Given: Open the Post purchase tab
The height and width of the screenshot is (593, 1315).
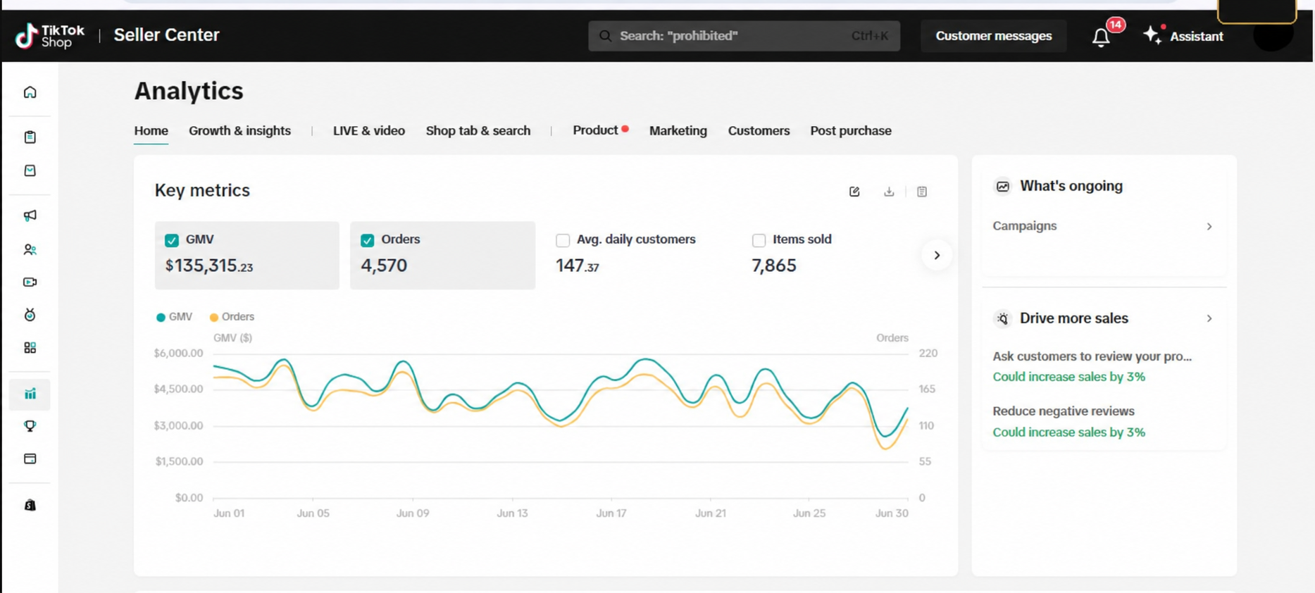Looking at the screenshot, I should pyautogui.click(x=851, y=131).
